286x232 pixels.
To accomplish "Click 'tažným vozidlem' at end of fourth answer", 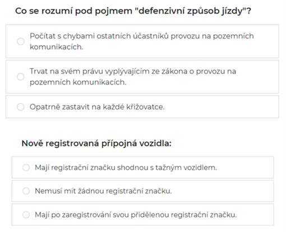I will pyautogui.click(x=186, y=168).
